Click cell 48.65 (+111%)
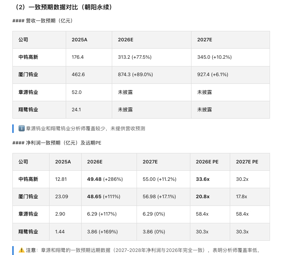 click(104, 197)
